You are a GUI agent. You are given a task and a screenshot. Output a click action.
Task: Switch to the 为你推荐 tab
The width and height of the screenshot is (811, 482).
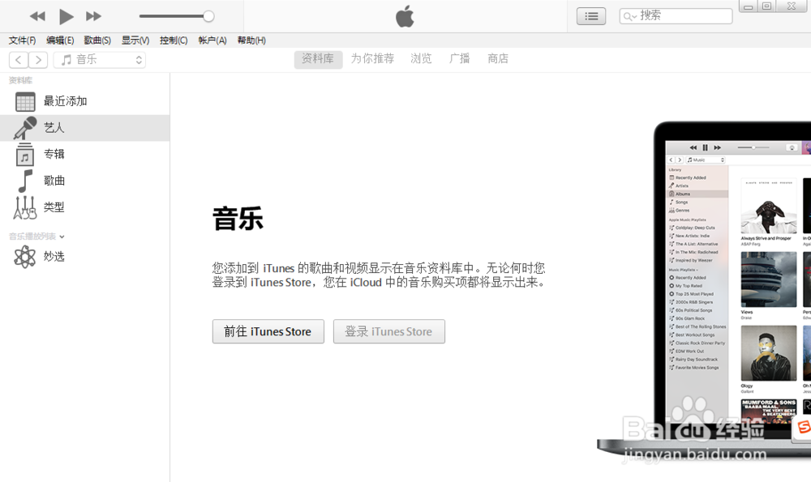coord(372,59)
